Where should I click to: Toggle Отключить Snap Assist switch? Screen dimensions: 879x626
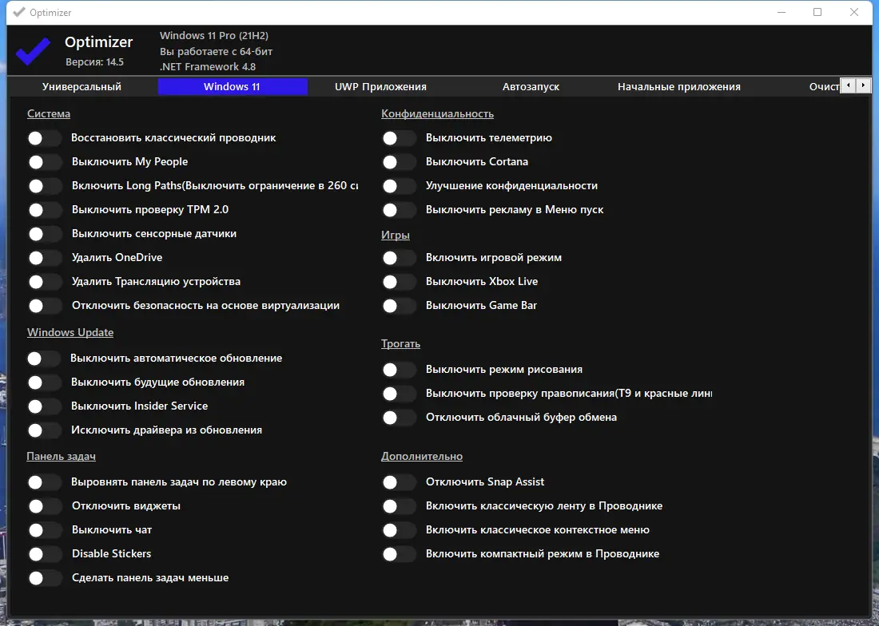[x=399, y=482]
